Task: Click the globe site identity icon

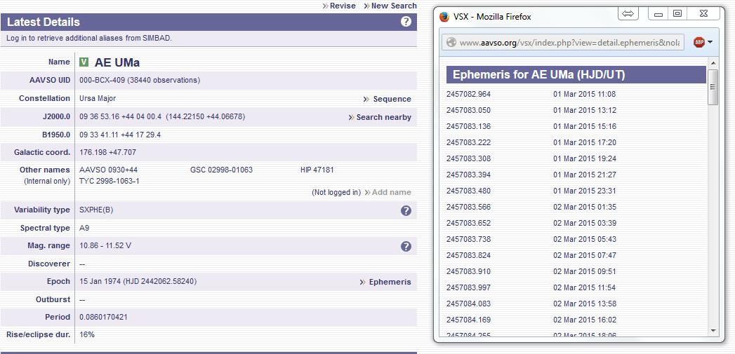Action: [x=450, y=43]
